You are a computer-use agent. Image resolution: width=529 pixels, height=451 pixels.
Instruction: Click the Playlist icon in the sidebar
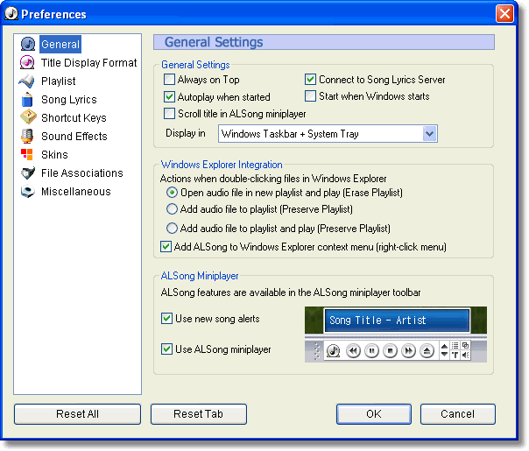pos(26,81)
